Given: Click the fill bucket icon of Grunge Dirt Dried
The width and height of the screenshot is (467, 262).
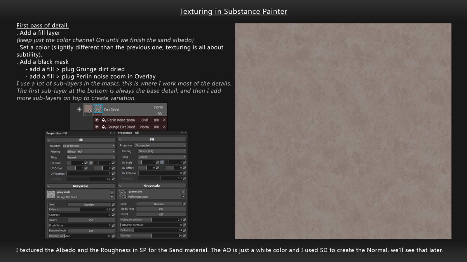Looking at the screenshot, I should tap(104, 127).
